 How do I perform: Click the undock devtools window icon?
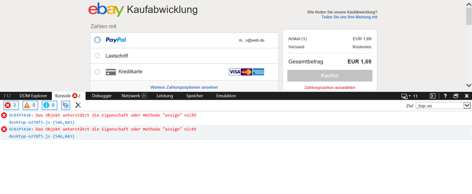pos(456,96)
